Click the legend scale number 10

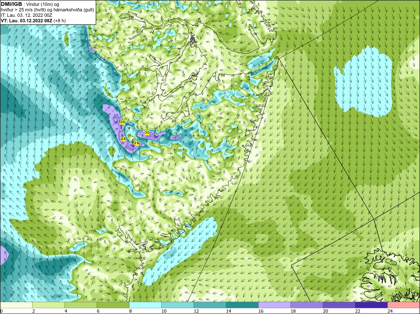164,311
